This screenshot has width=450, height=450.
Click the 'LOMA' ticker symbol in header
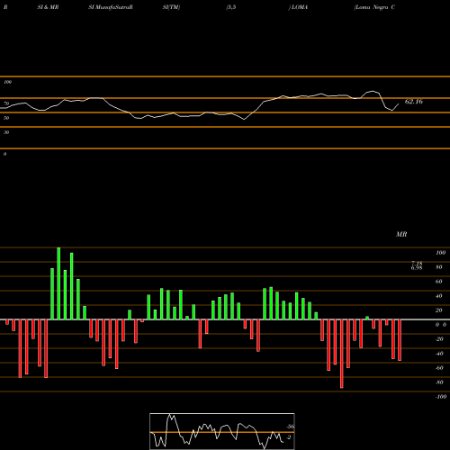pos(300,7)
